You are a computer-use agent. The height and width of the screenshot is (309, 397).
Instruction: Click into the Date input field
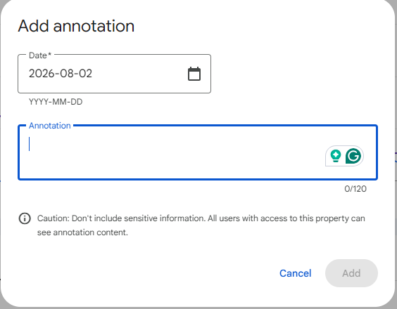point(114,74)
